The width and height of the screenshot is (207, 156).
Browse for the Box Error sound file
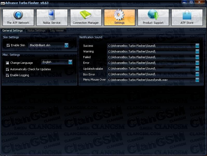tap(197, 74)
